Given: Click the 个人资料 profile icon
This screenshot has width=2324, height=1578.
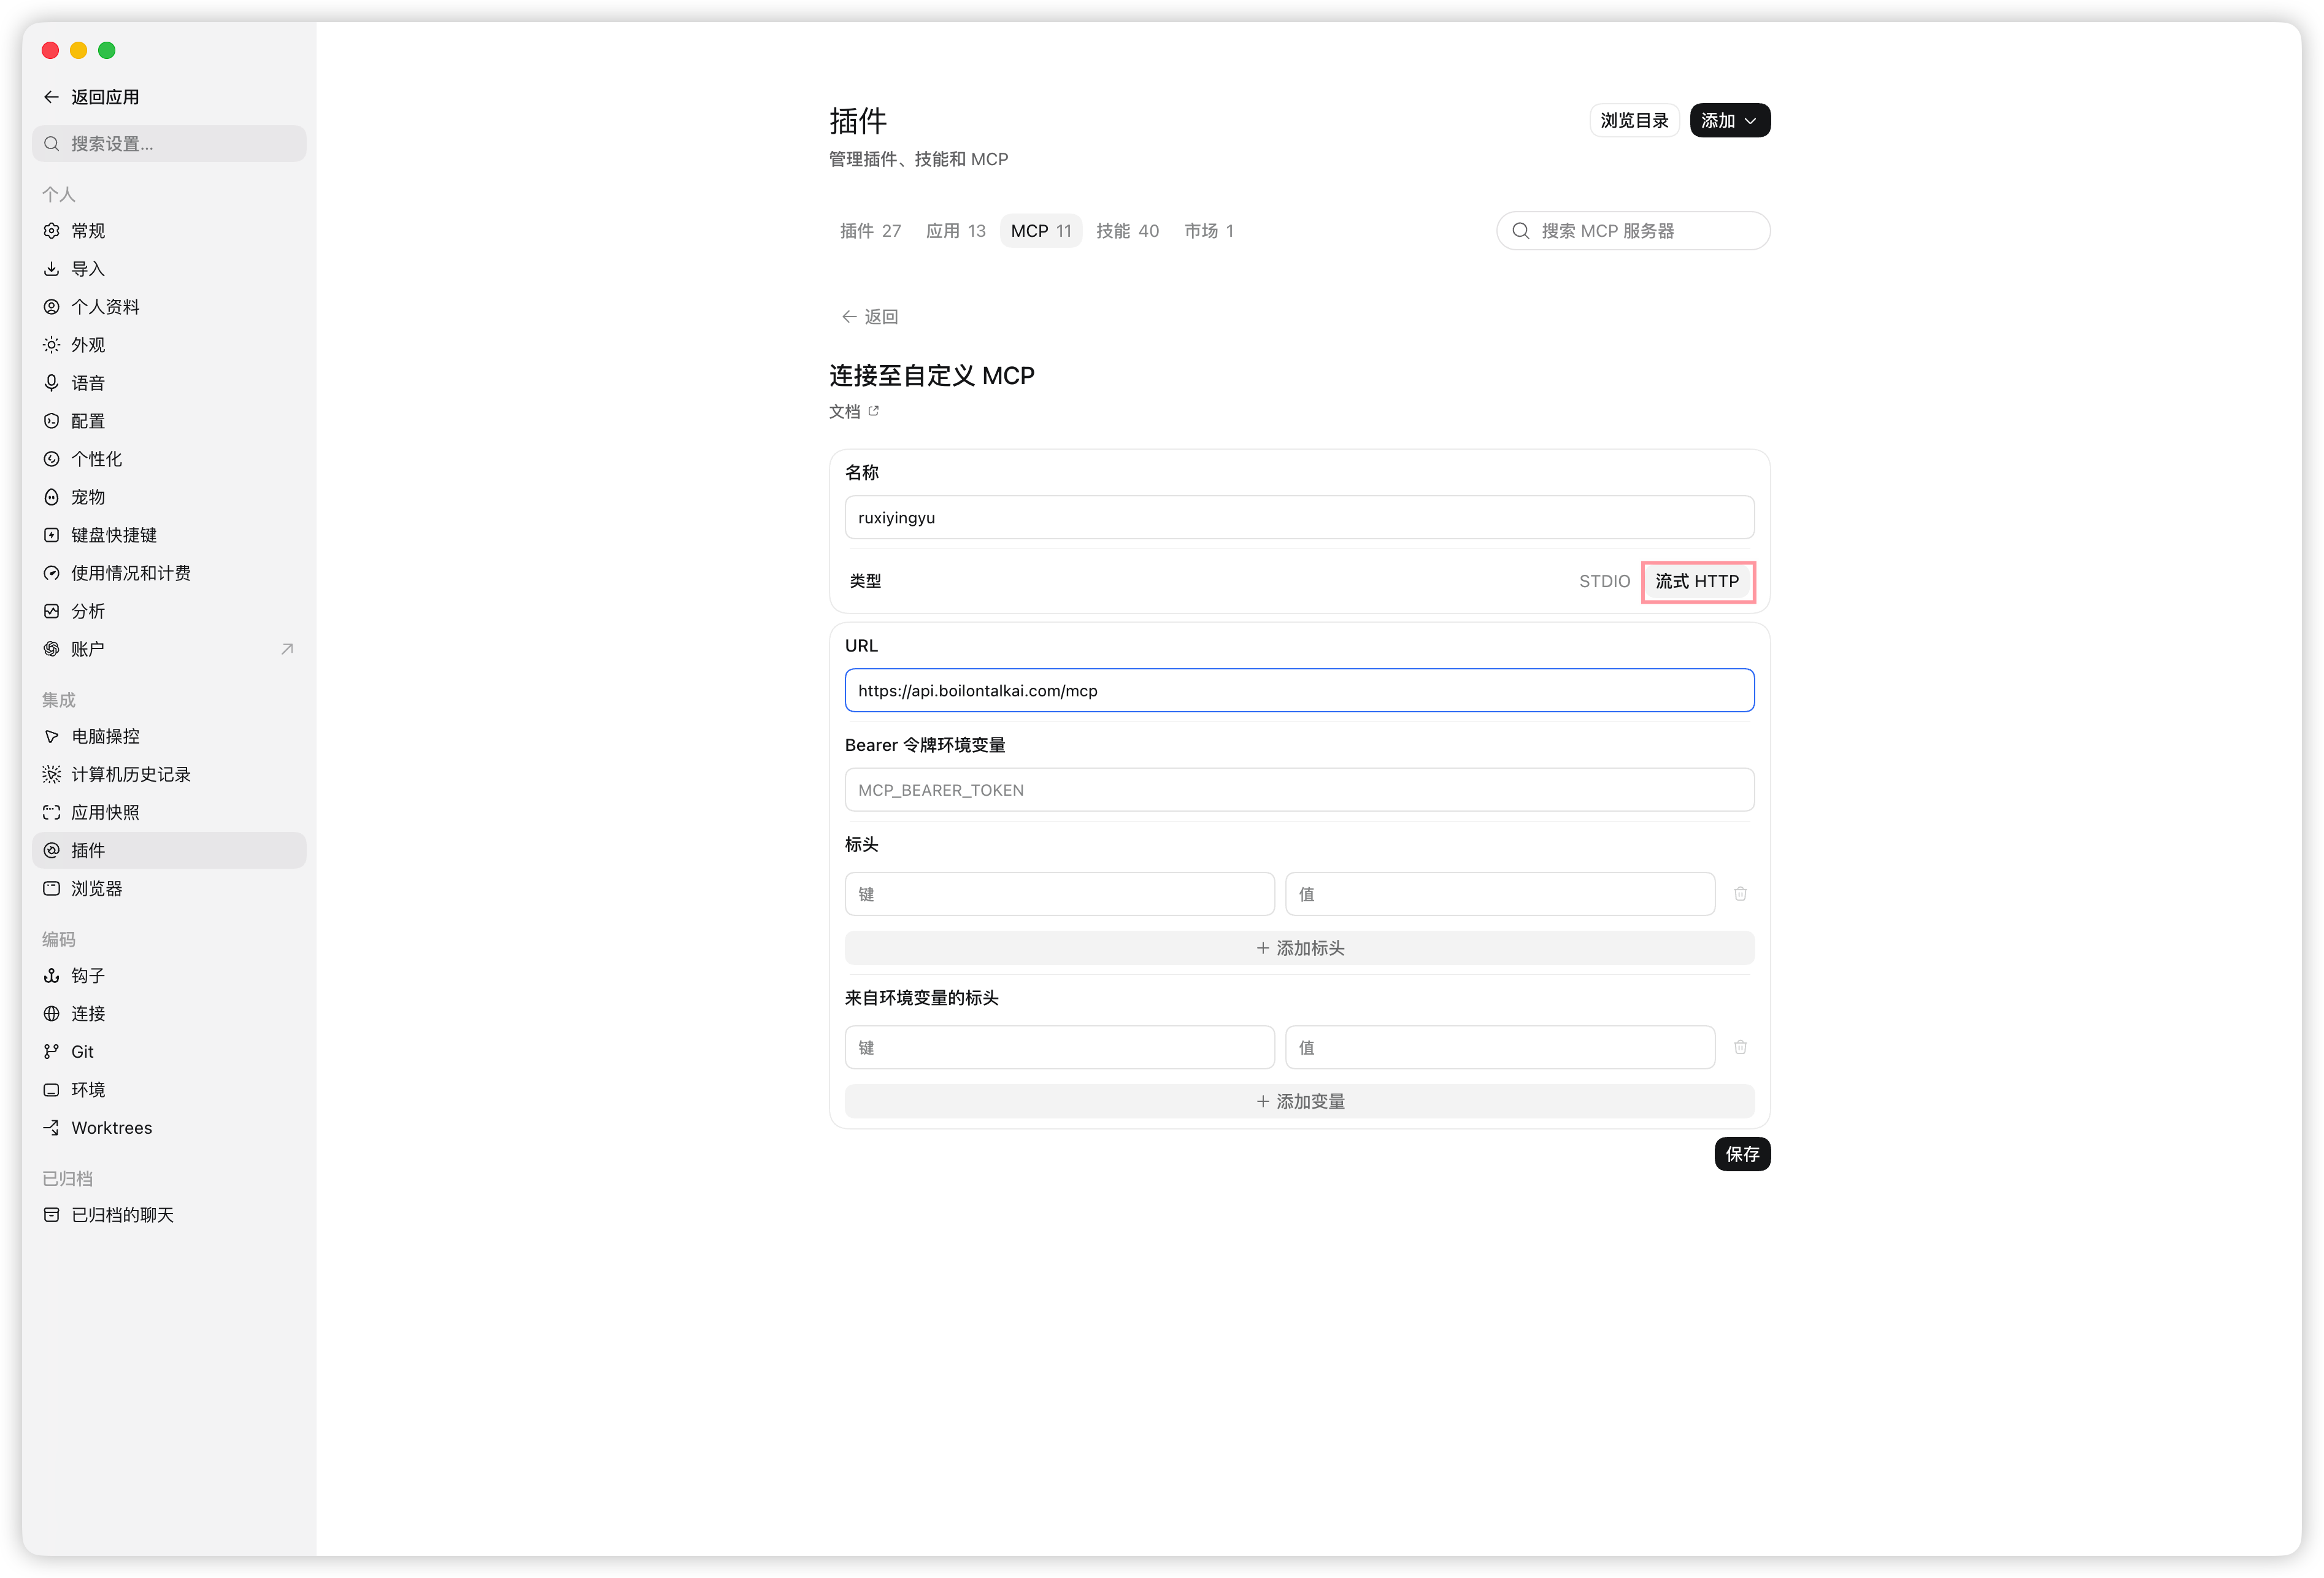Looking at the screenshot, I should (x=51, y=307).
